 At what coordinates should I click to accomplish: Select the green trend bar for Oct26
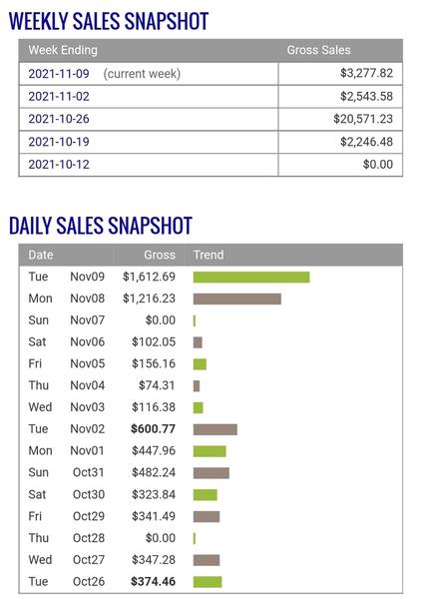pyautogui.click(x=208, y=582)
